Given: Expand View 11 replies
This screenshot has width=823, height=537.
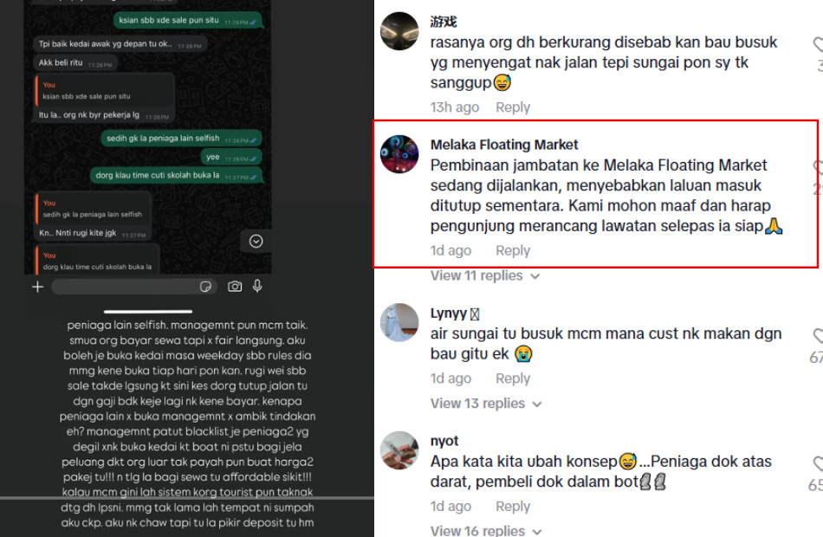Looking at the screenshot, I should [485, 275].
